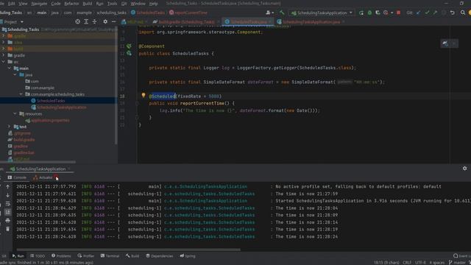Click the console horizontal scrollbar
Viewport: 471px width, 265px height.
pyautogui.click(x=128, y=250)
